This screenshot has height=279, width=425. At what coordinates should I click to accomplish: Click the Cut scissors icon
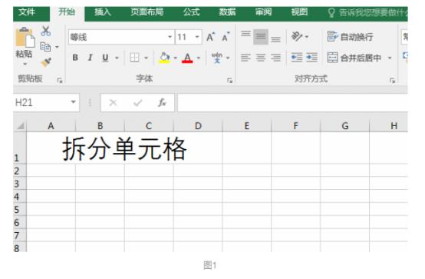pos(45,31)
